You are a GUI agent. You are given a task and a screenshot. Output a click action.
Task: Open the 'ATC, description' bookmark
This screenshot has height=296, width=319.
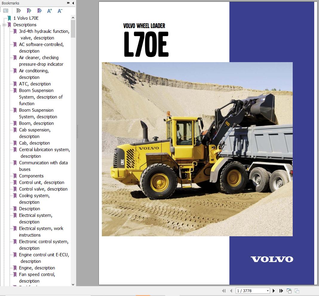35,84
